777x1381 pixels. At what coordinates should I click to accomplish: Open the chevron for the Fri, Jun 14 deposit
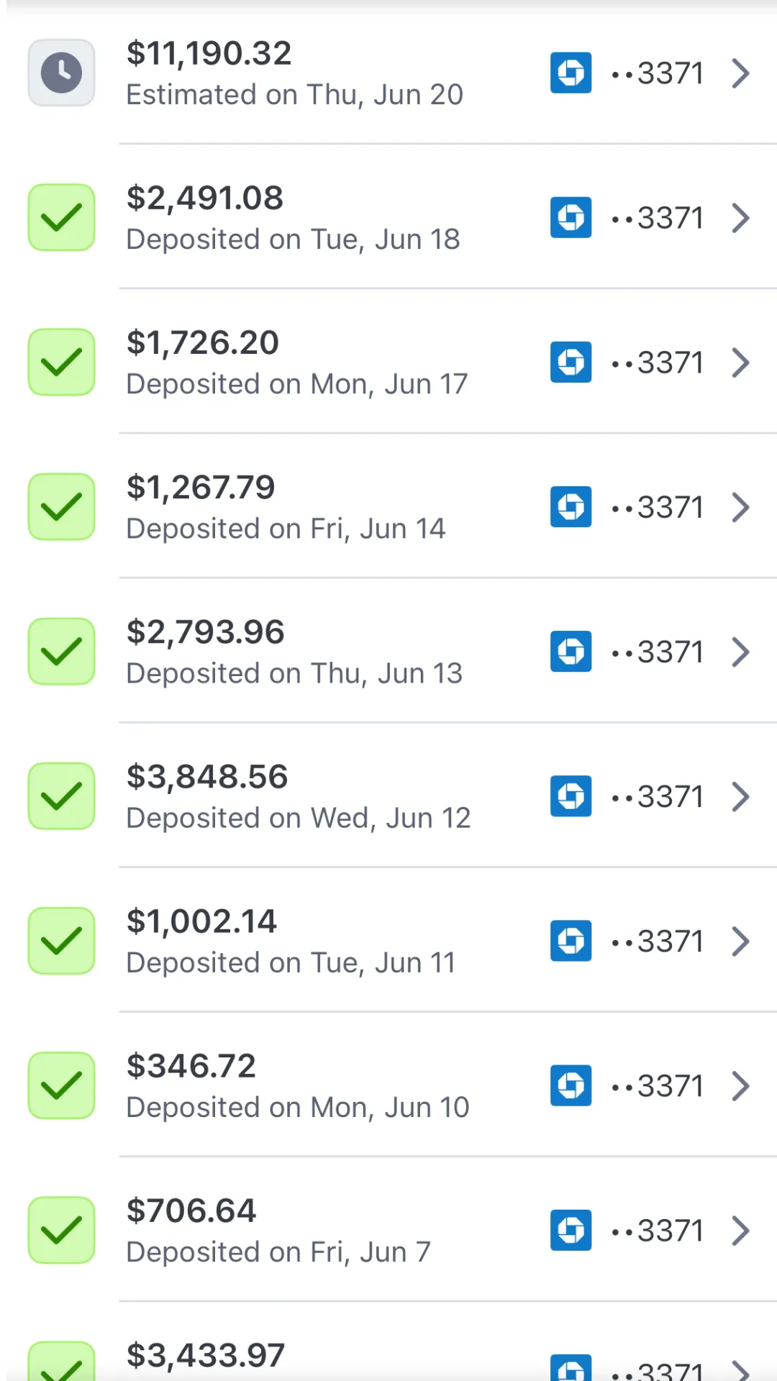tap(740, 506)
